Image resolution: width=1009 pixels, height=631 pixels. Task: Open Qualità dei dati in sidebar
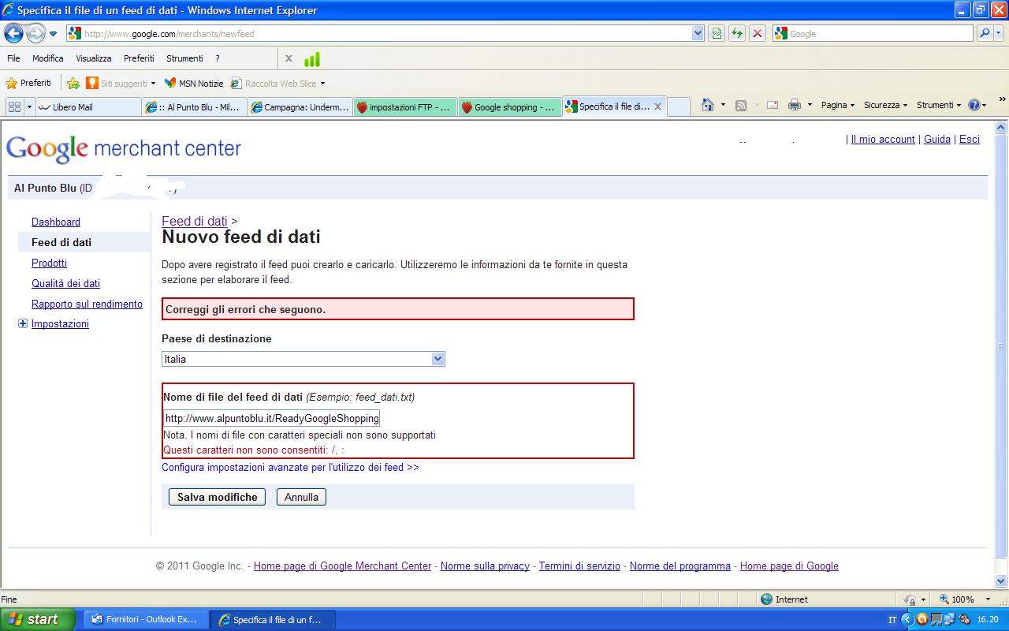click(x=65, y=284)
